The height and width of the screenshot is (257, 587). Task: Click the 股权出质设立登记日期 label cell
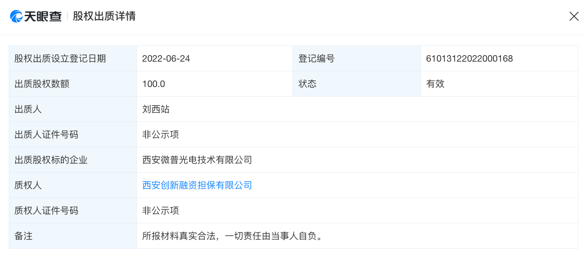coord(60,59)
